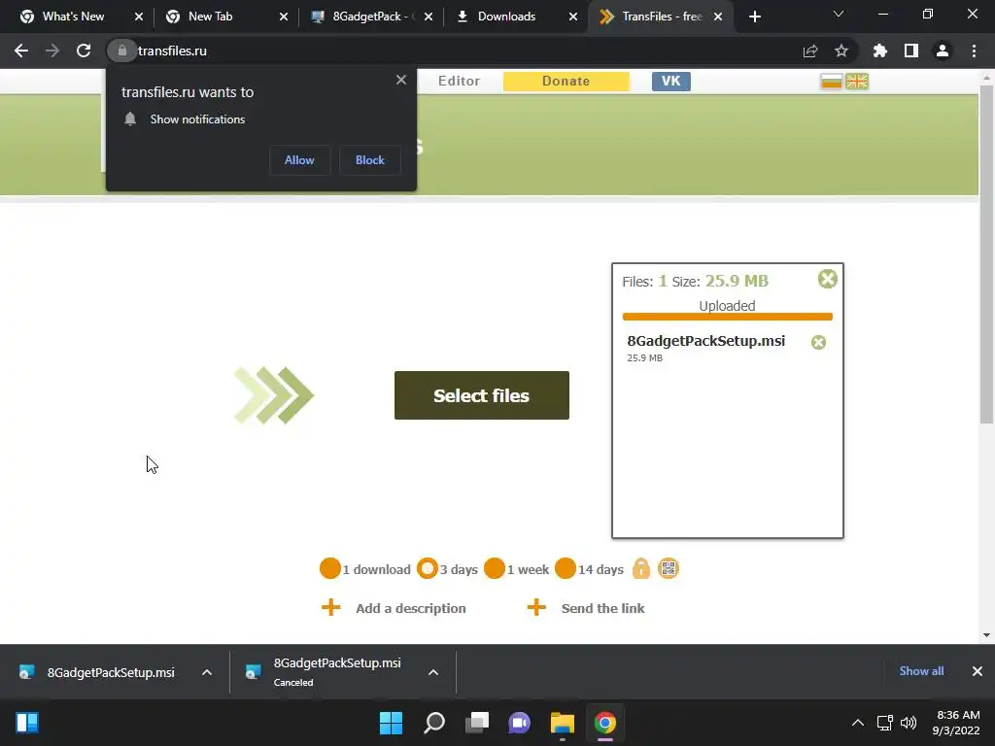Block notifications from transfiles.ru
This screenshot has height=746, width=995.
pyautogui.click(x=370, y=160)
